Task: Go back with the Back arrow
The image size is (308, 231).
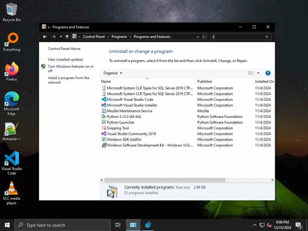Action: (45, 37)
